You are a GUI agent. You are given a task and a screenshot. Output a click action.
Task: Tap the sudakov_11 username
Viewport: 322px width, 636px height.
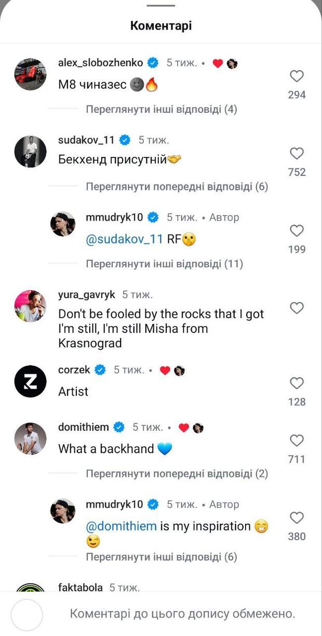(88, 140)
